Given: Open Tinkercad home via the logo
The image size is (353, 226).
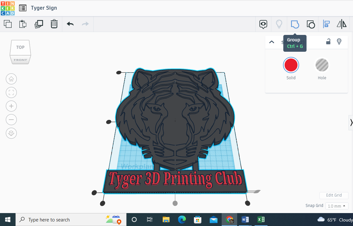Looking at the screenshot, I should pos(8,8).
